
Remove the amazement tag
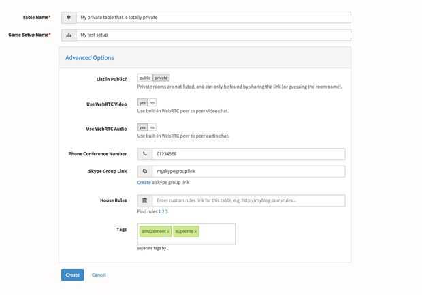168,232
